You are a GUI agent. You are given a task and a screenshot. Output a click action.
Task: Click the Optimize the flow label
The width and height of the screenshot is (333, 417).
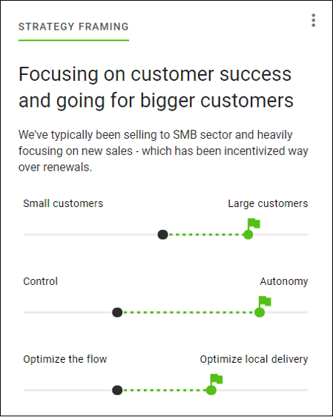click(x=65, y=359)
